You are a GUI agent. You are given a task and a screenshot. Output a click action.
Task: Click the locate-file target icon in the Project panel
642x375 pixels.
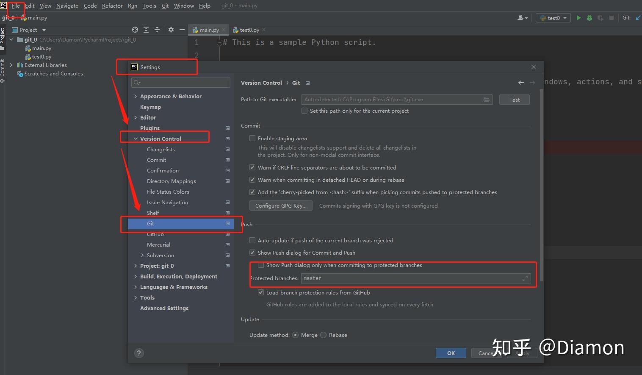(135, 30)
